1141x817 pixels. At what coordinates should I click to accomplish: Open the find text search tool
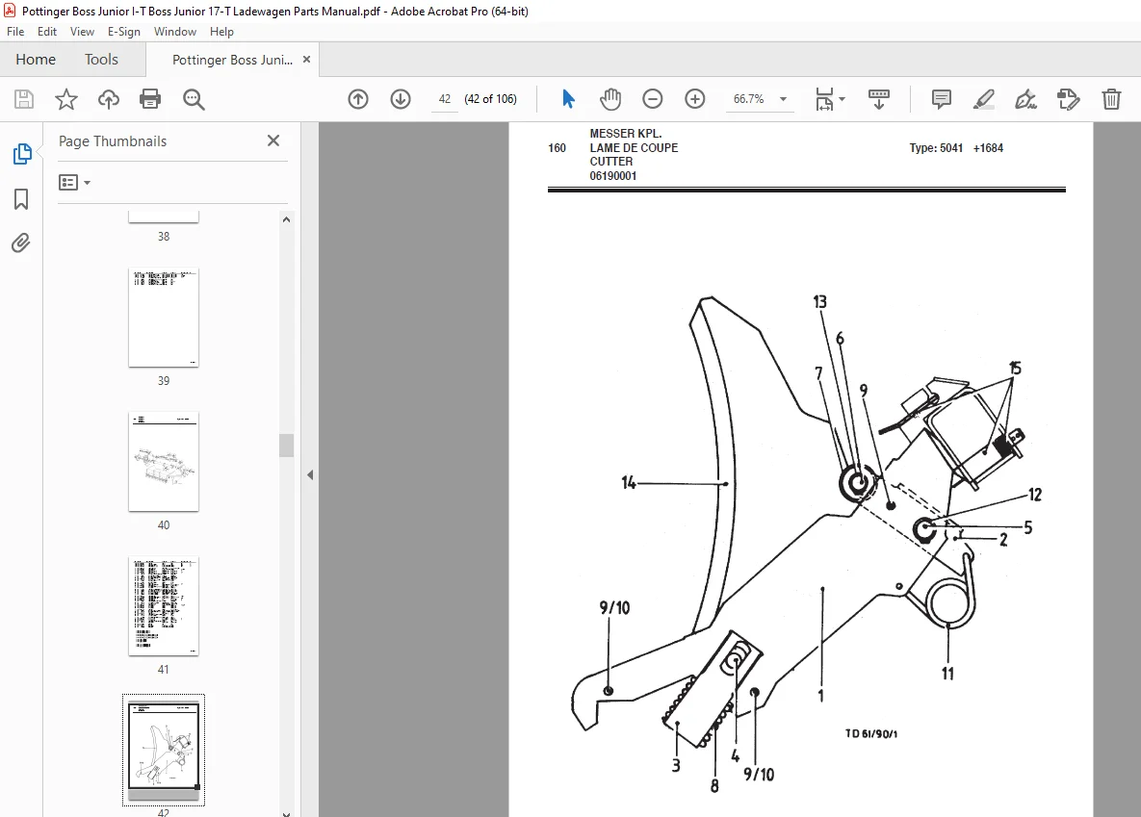click(x=194, y=99)
